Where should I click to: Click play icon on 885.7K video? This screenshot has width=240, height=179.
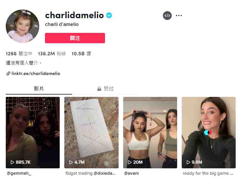click(12, 162)
